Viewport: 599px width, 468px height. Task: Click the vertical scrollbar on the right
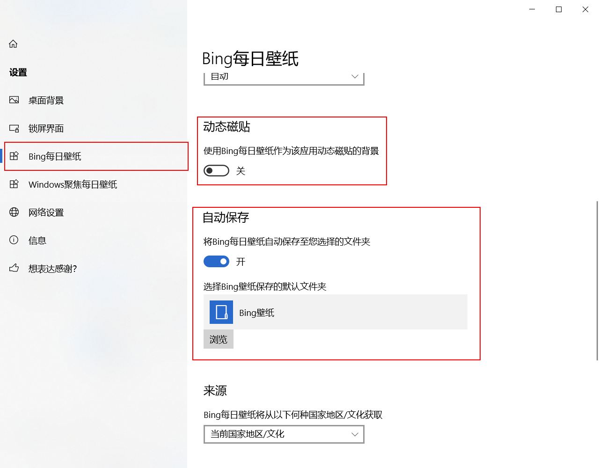click(597, 281)
